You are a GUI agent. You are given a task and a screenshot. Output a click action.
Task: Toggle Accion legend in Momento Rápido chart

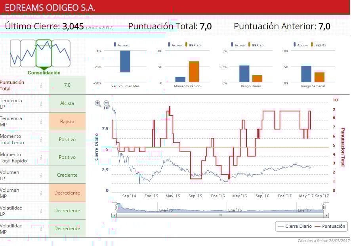pyautogui.click(x=175, y=45)
